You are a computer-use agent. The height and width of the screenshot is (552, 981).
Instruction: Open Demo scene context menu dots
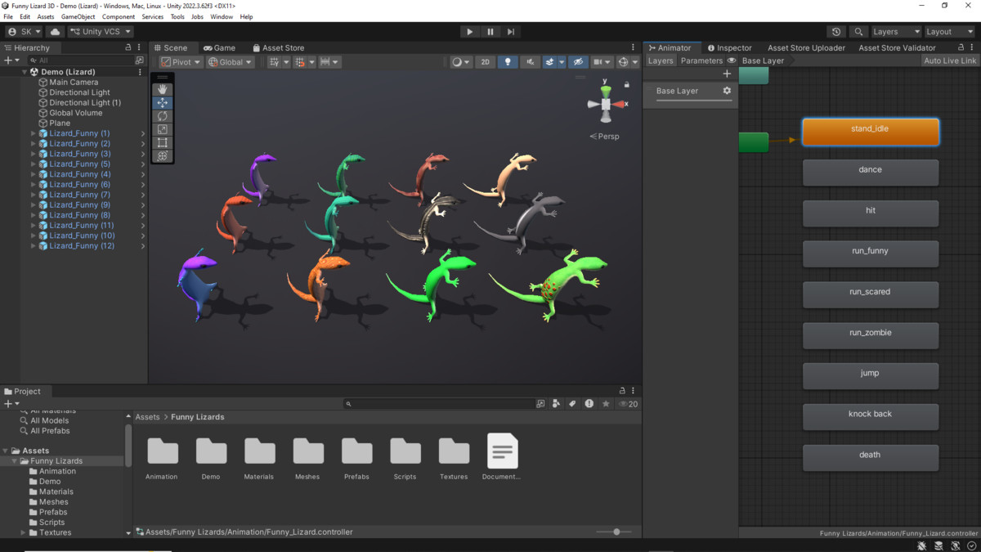click(x=140, y=72)
